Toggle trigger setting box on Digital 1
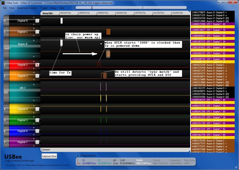Image resolution: width=239 pixels, height=170 pixels. click(37, 32)
